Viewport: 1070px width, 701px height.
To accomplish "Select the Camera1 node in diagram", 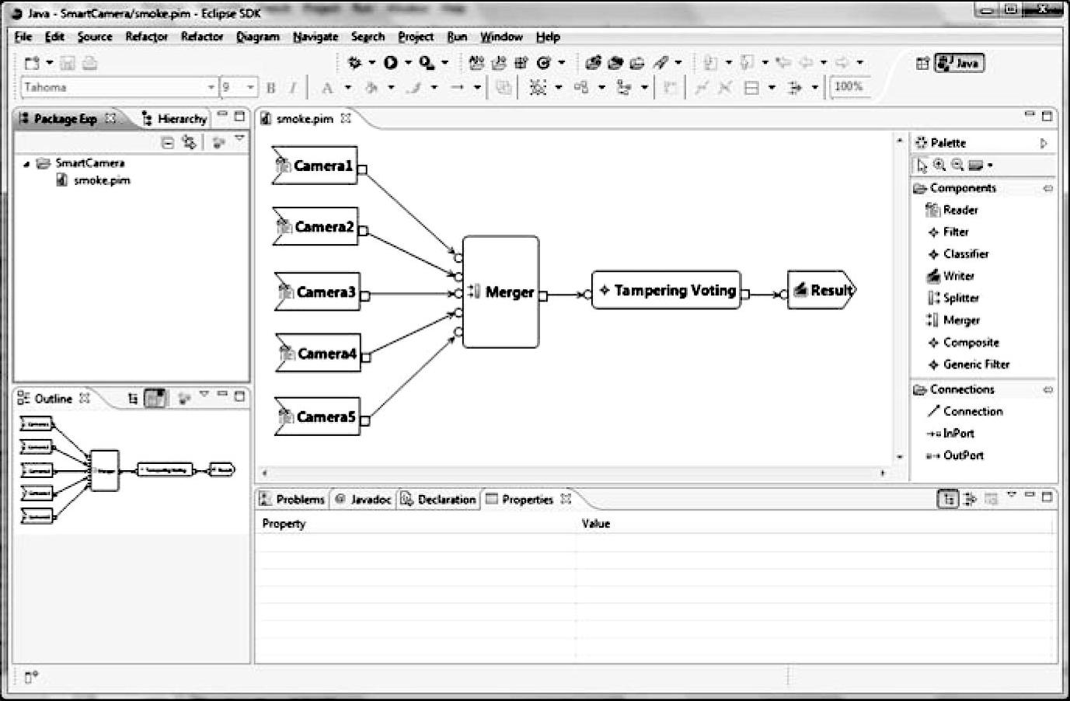I will tap(315, 166).
